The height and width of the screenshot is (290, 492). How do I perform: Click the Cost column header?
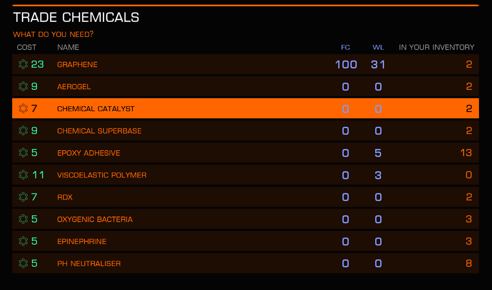(x=26, y=47)
